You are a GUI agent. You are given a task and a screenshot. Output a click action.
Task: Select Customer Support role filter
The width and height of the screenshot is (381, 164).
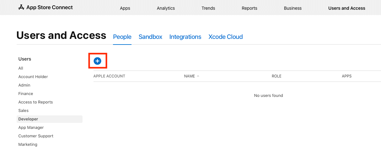coord(36,136)
